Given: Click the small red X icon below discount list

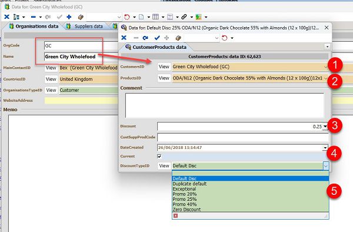Looking at the screenshot, I should pyautogui.click(x=175, y=216).
